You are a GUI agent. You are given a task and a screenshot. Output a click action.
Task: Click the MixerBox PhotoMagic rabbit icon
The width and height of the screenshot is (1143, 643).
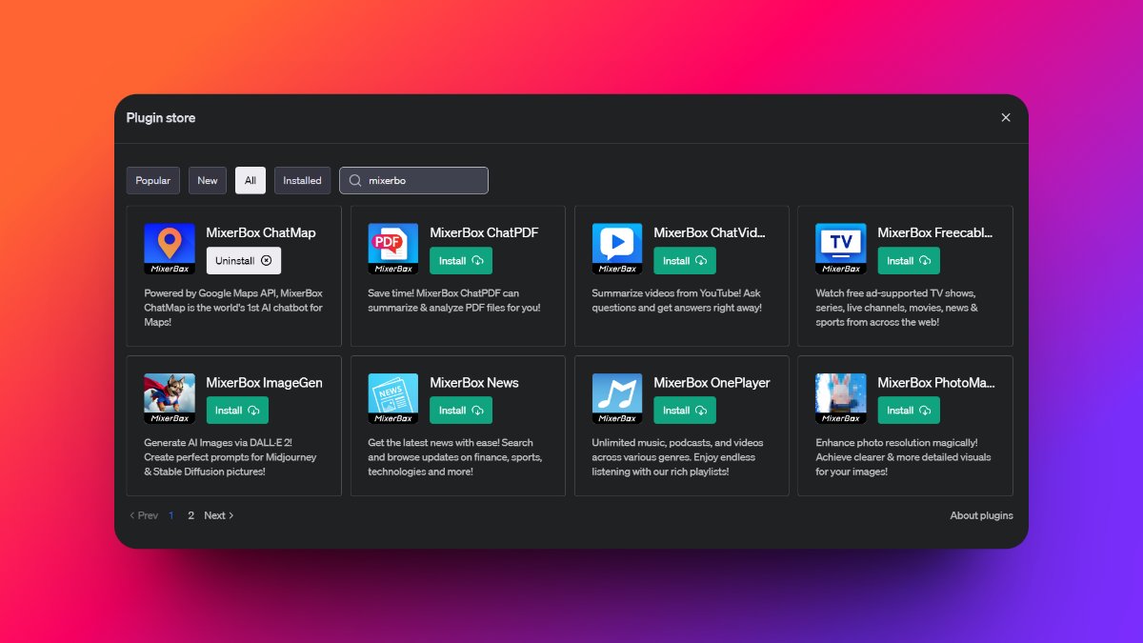(841, 398)
